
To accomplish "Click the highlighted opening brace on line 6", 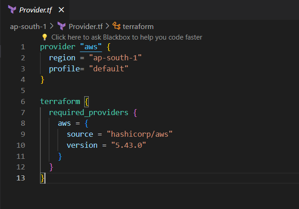I will pyautogui.click(x=86, y=102).
